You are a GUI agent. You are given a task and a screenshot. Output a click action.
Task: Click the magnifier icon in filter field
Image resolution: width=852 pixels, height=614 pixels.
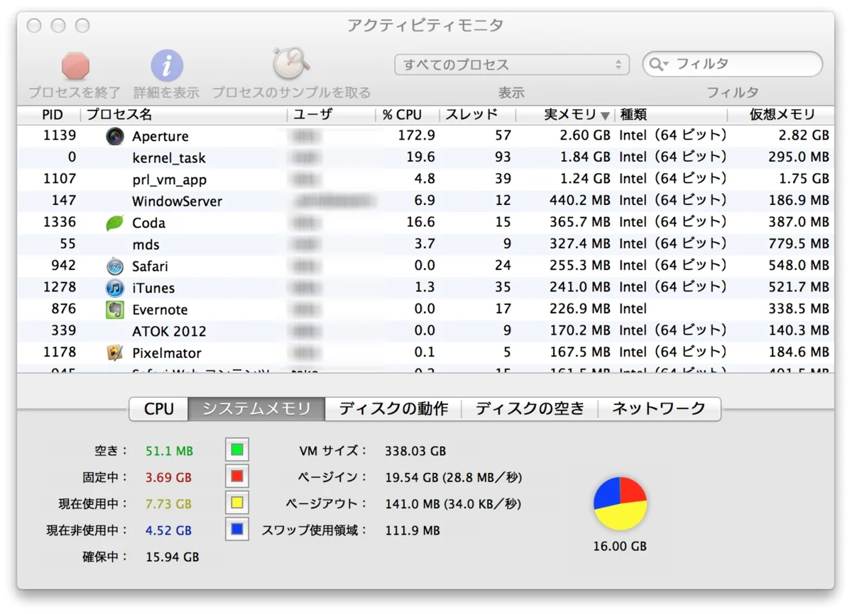point(657,65)
